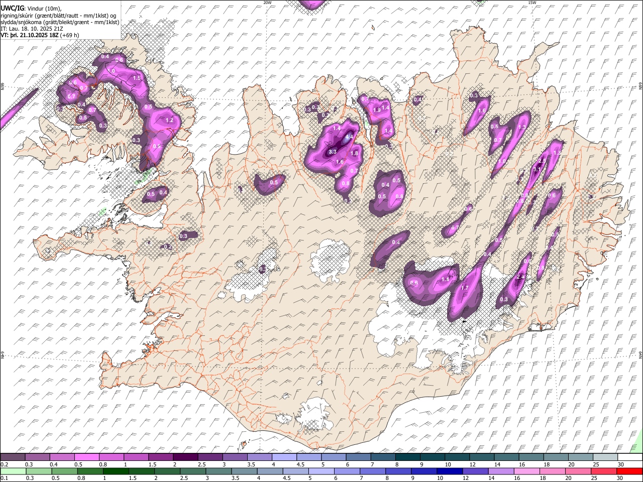Select the lavender 4–4.5 snow legend swatch
Image resolution: width=643 pixels, height=482 pixels.
coord(284,457)
